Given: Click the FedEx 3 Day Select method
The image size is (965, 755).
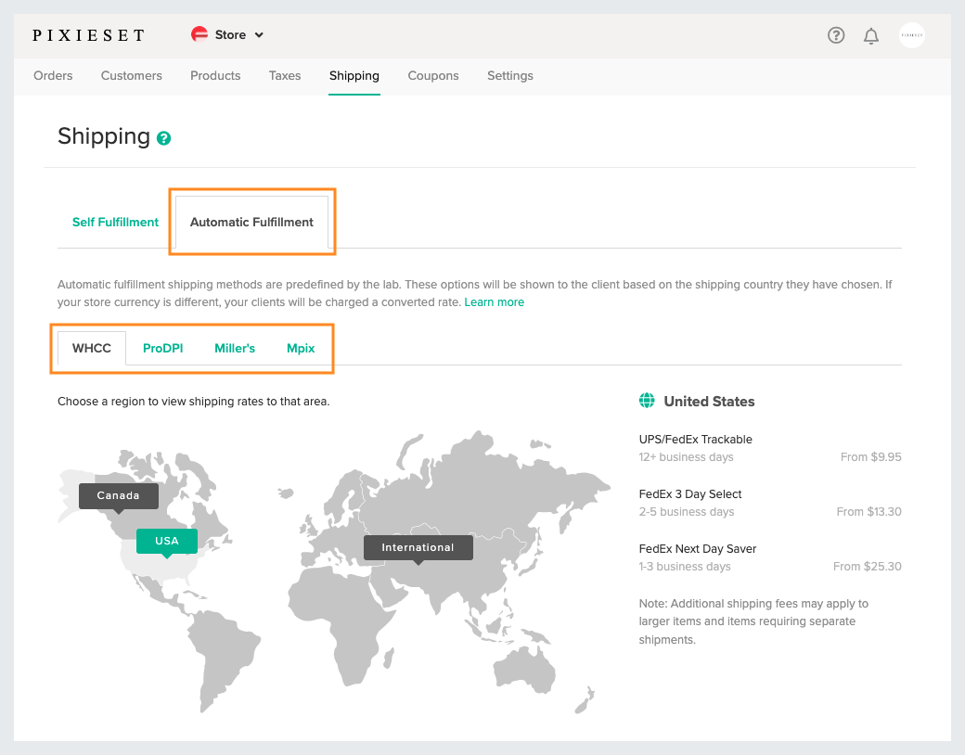Looking at the screenshot, I should point(690,494).
